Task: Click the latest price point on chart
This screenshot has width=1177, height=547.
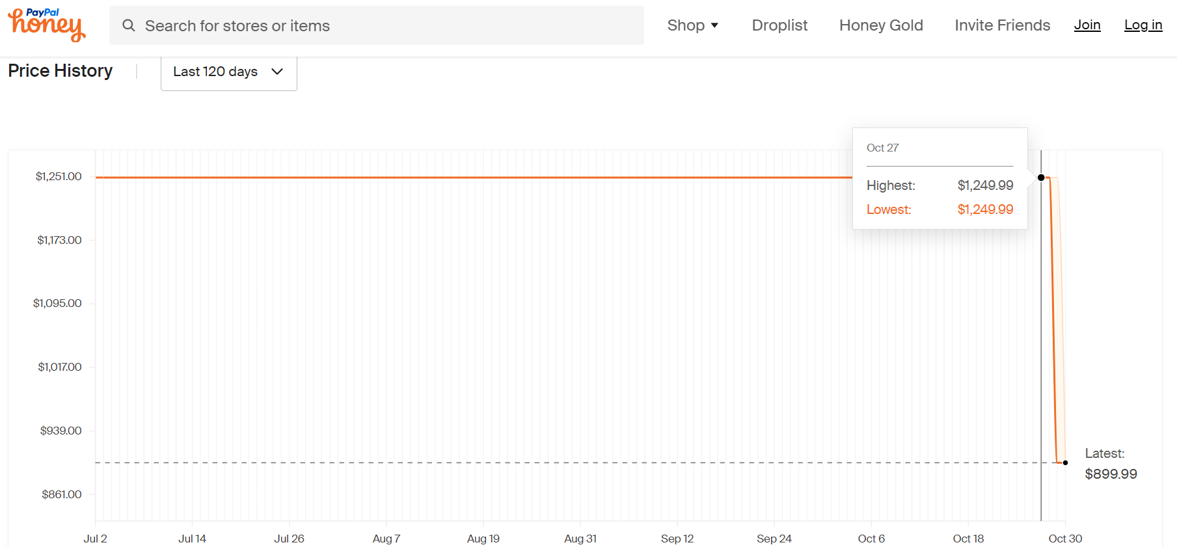Action: (x=1065, y=462)
